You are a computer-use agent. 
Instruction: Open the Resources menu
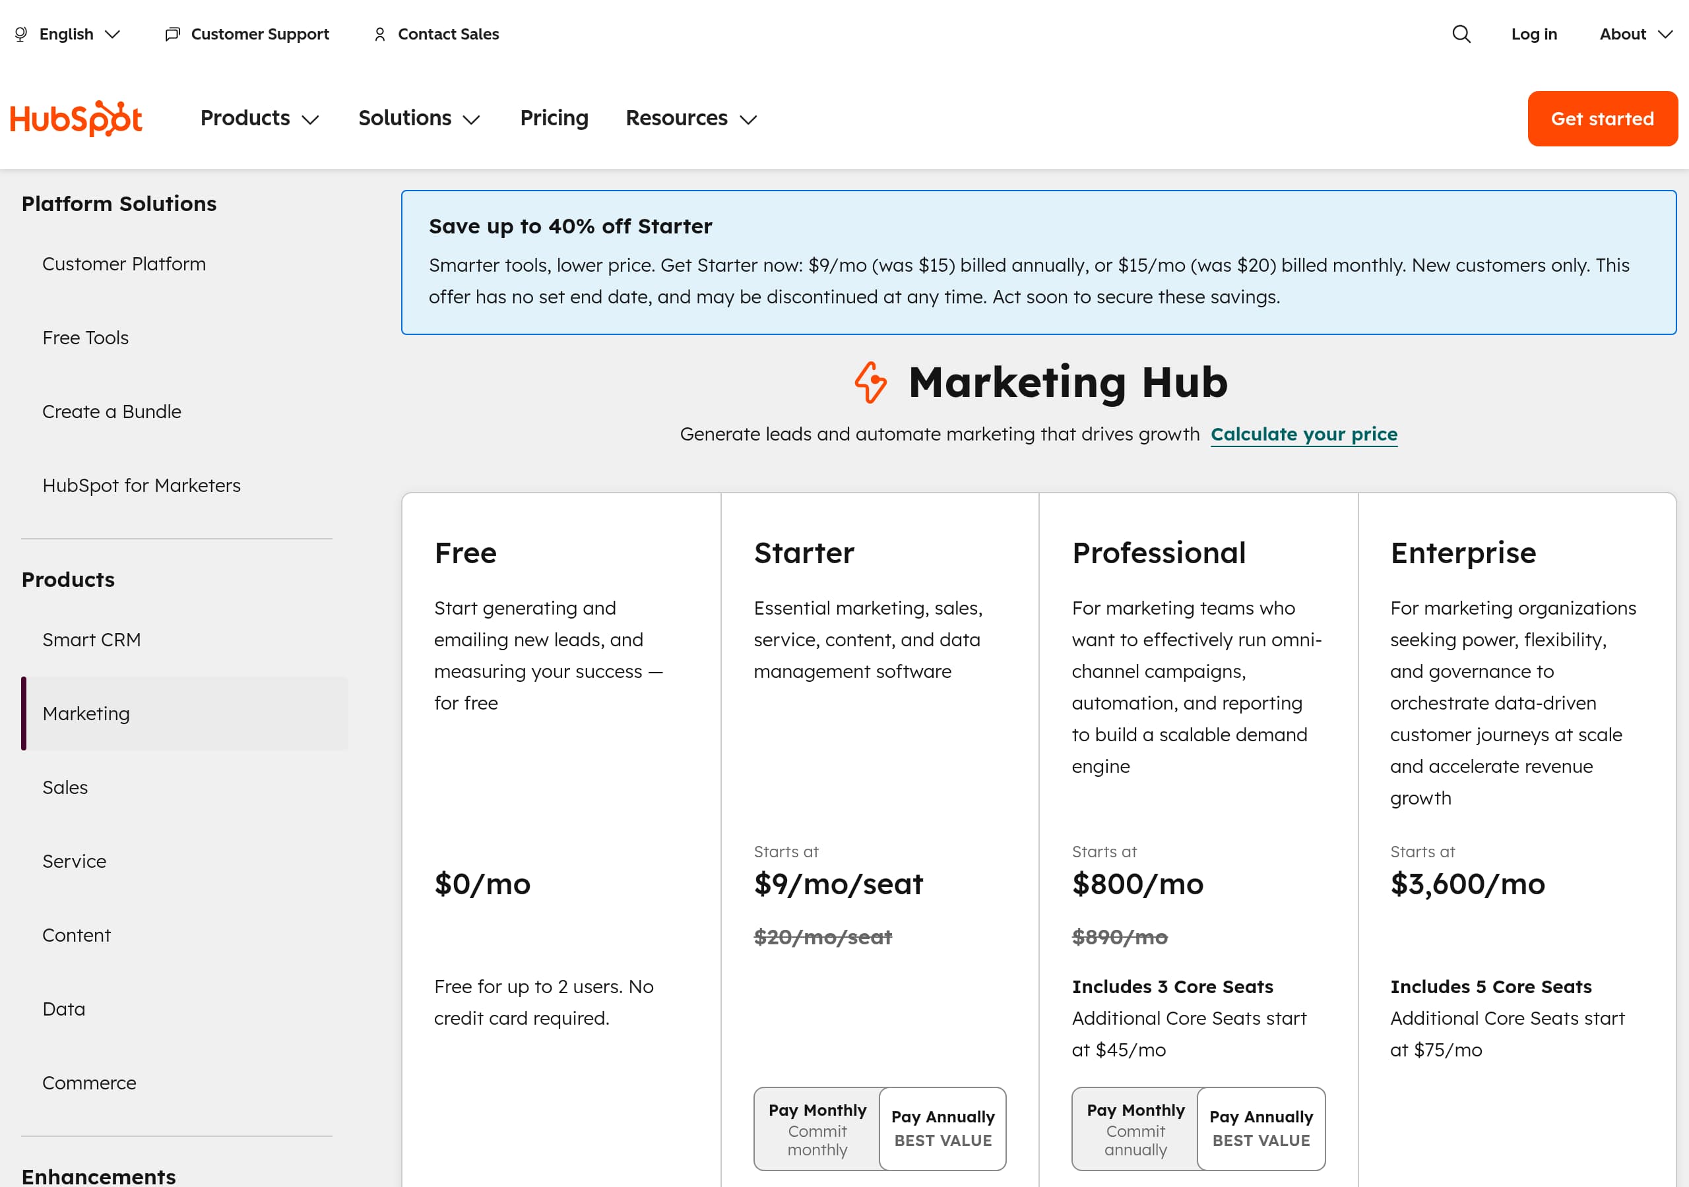tap(690, 117)
